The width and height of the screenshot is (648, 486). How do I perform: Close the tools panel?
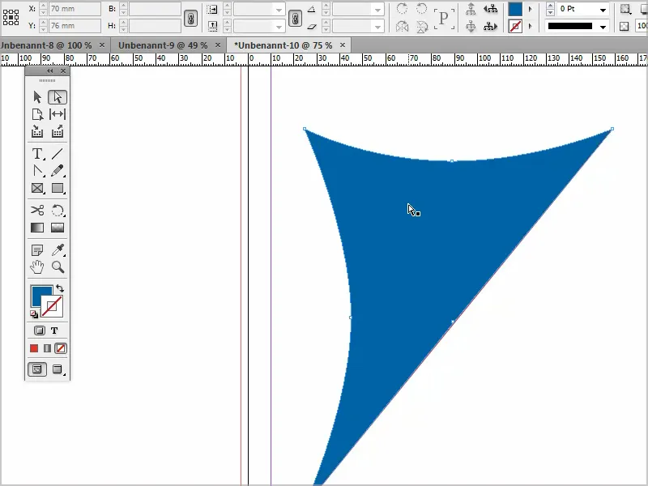coord(63,71)
